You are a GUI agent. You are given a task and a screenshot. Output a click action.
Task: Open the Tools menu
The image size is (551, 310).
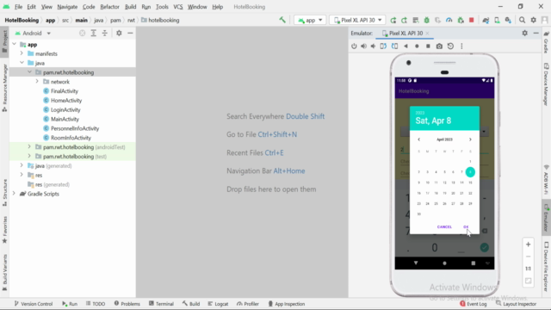(x=162, y=7)
